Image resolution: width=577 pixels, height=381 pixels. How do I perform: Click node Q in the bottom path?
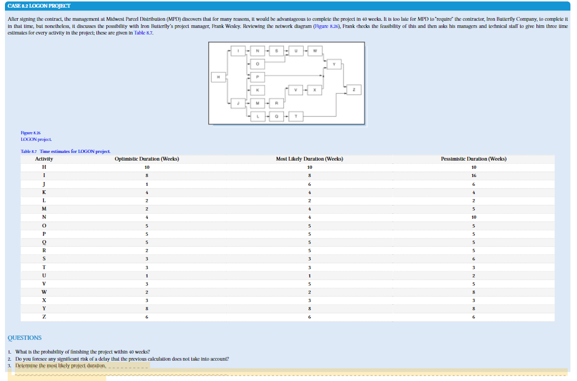click(276, 116)
